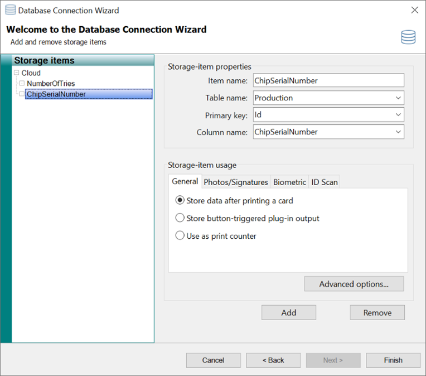Collapse the Cloud tree node
The height and width of the screenshot is (376, 426).
click(x=17, y=73)
